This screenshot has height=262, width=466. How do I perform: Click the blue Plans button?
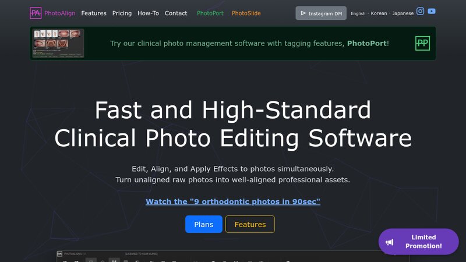pos(203,224)
